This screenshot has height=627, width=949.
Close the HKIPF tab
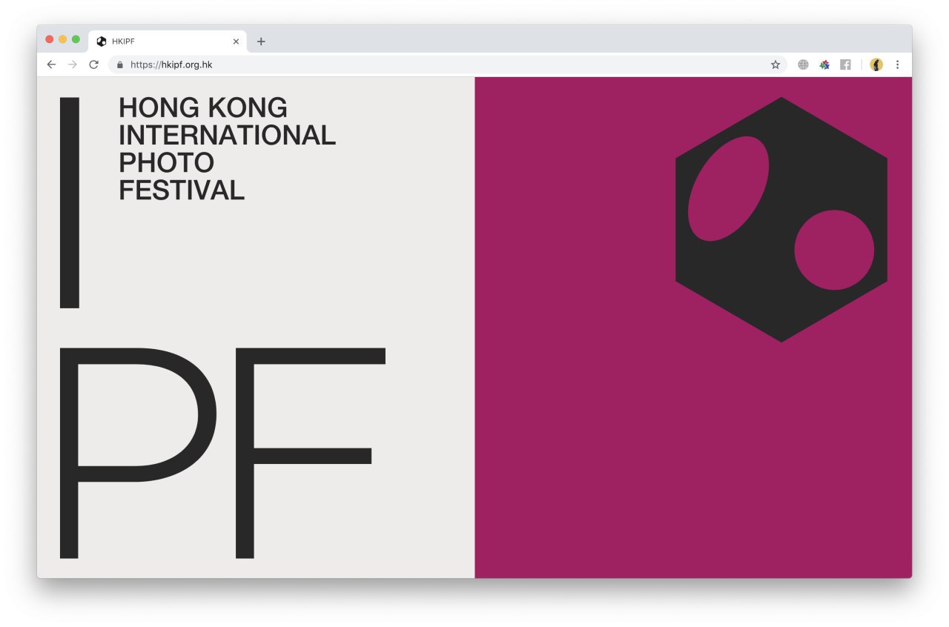tap(236, 42)
